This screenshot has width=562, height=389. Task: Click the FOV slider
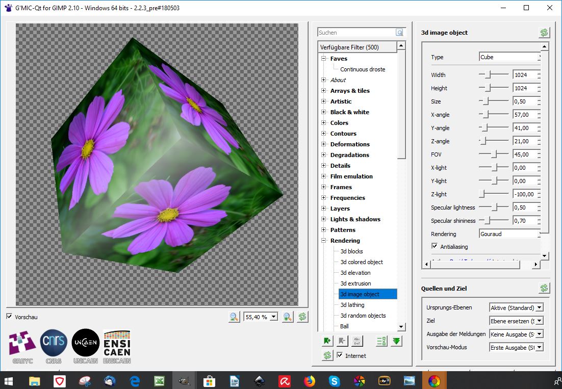click(x=493, y=154)
